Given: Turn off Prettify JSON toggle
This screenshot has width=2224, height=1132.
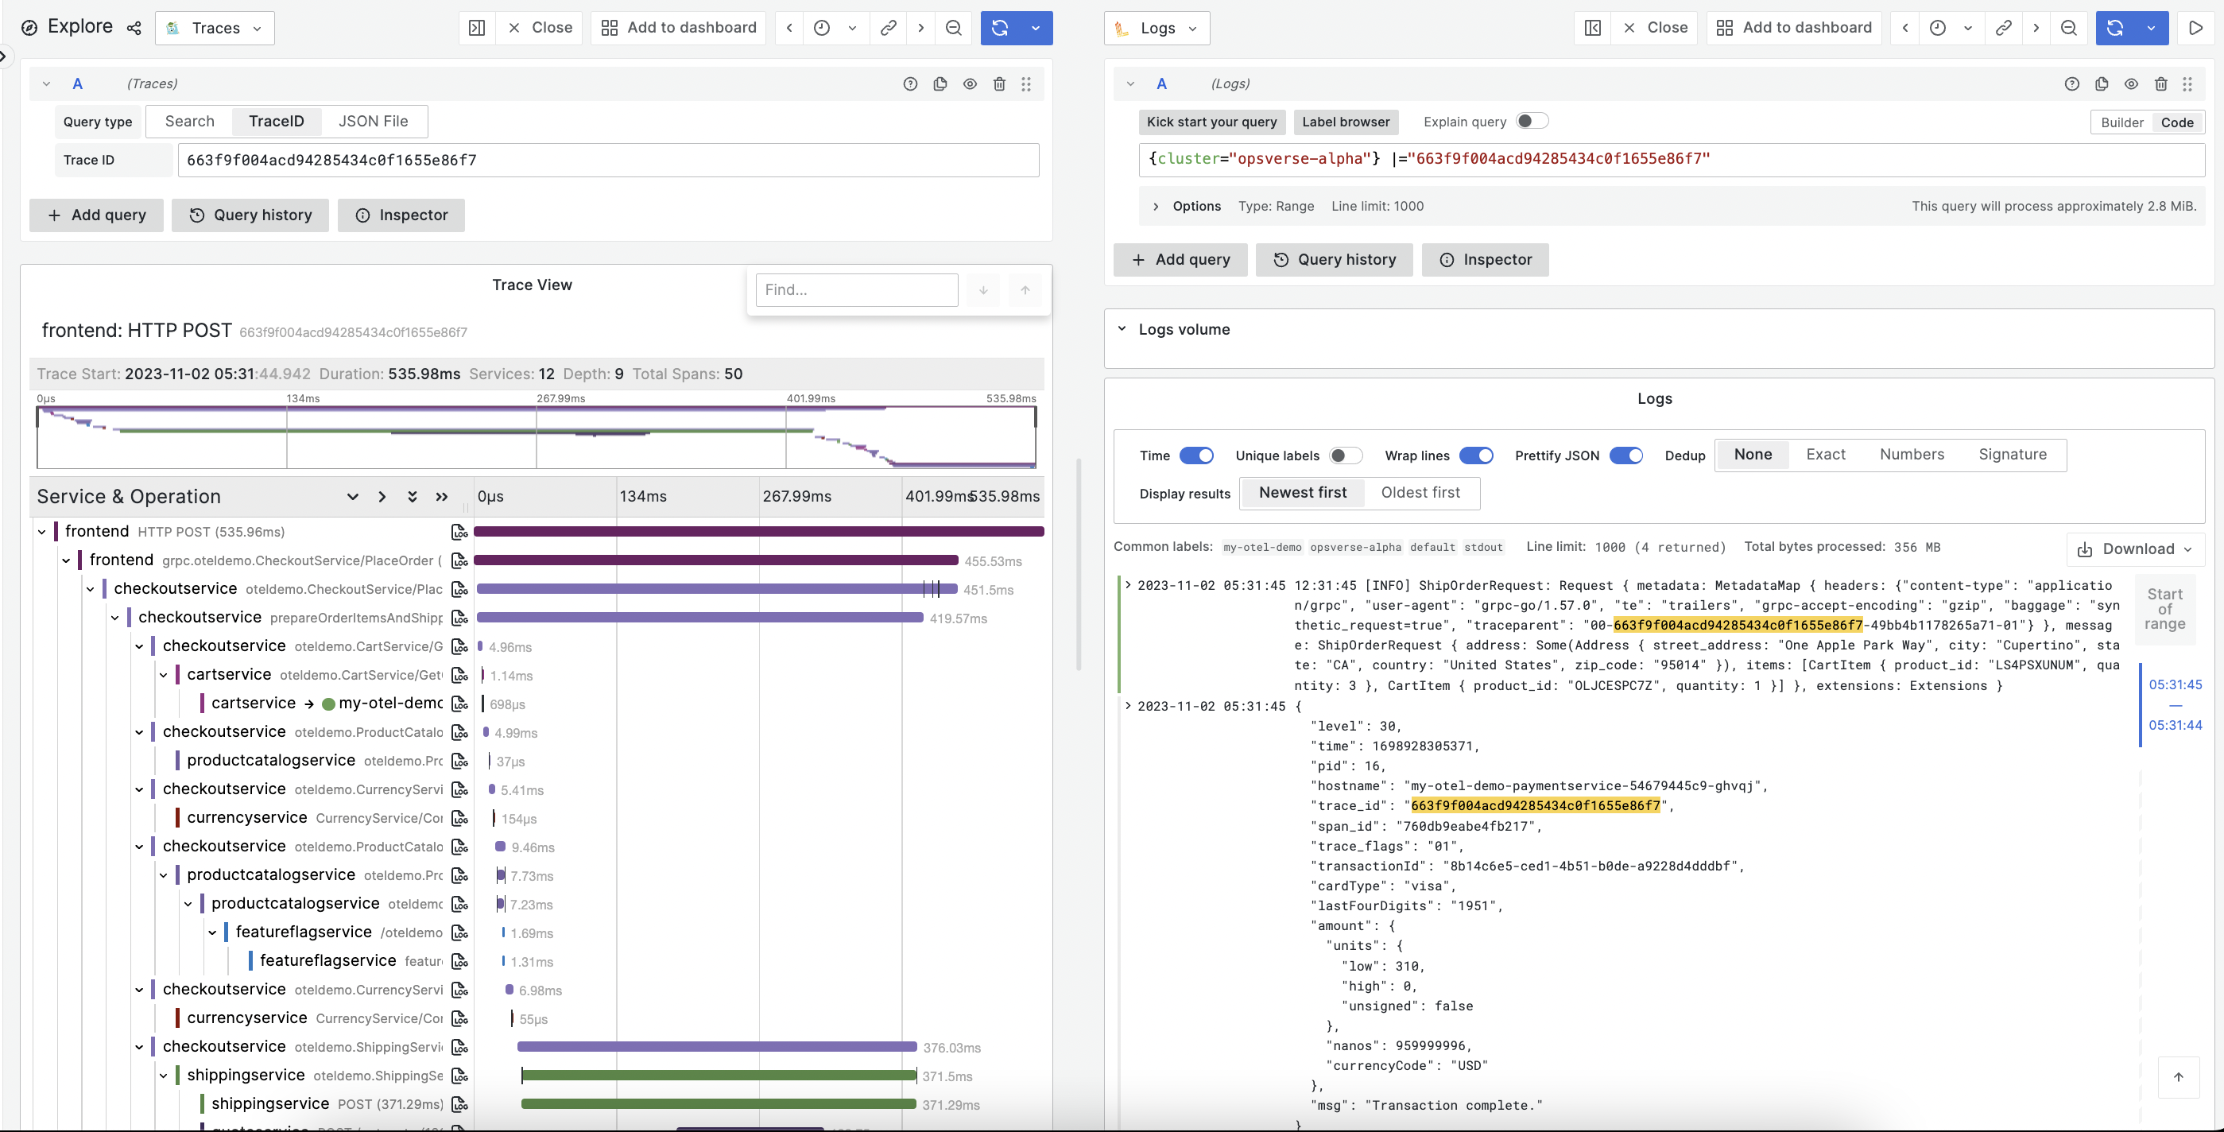Looking at the screenshot, I should pyautogui.click(x=1625, y=455).
